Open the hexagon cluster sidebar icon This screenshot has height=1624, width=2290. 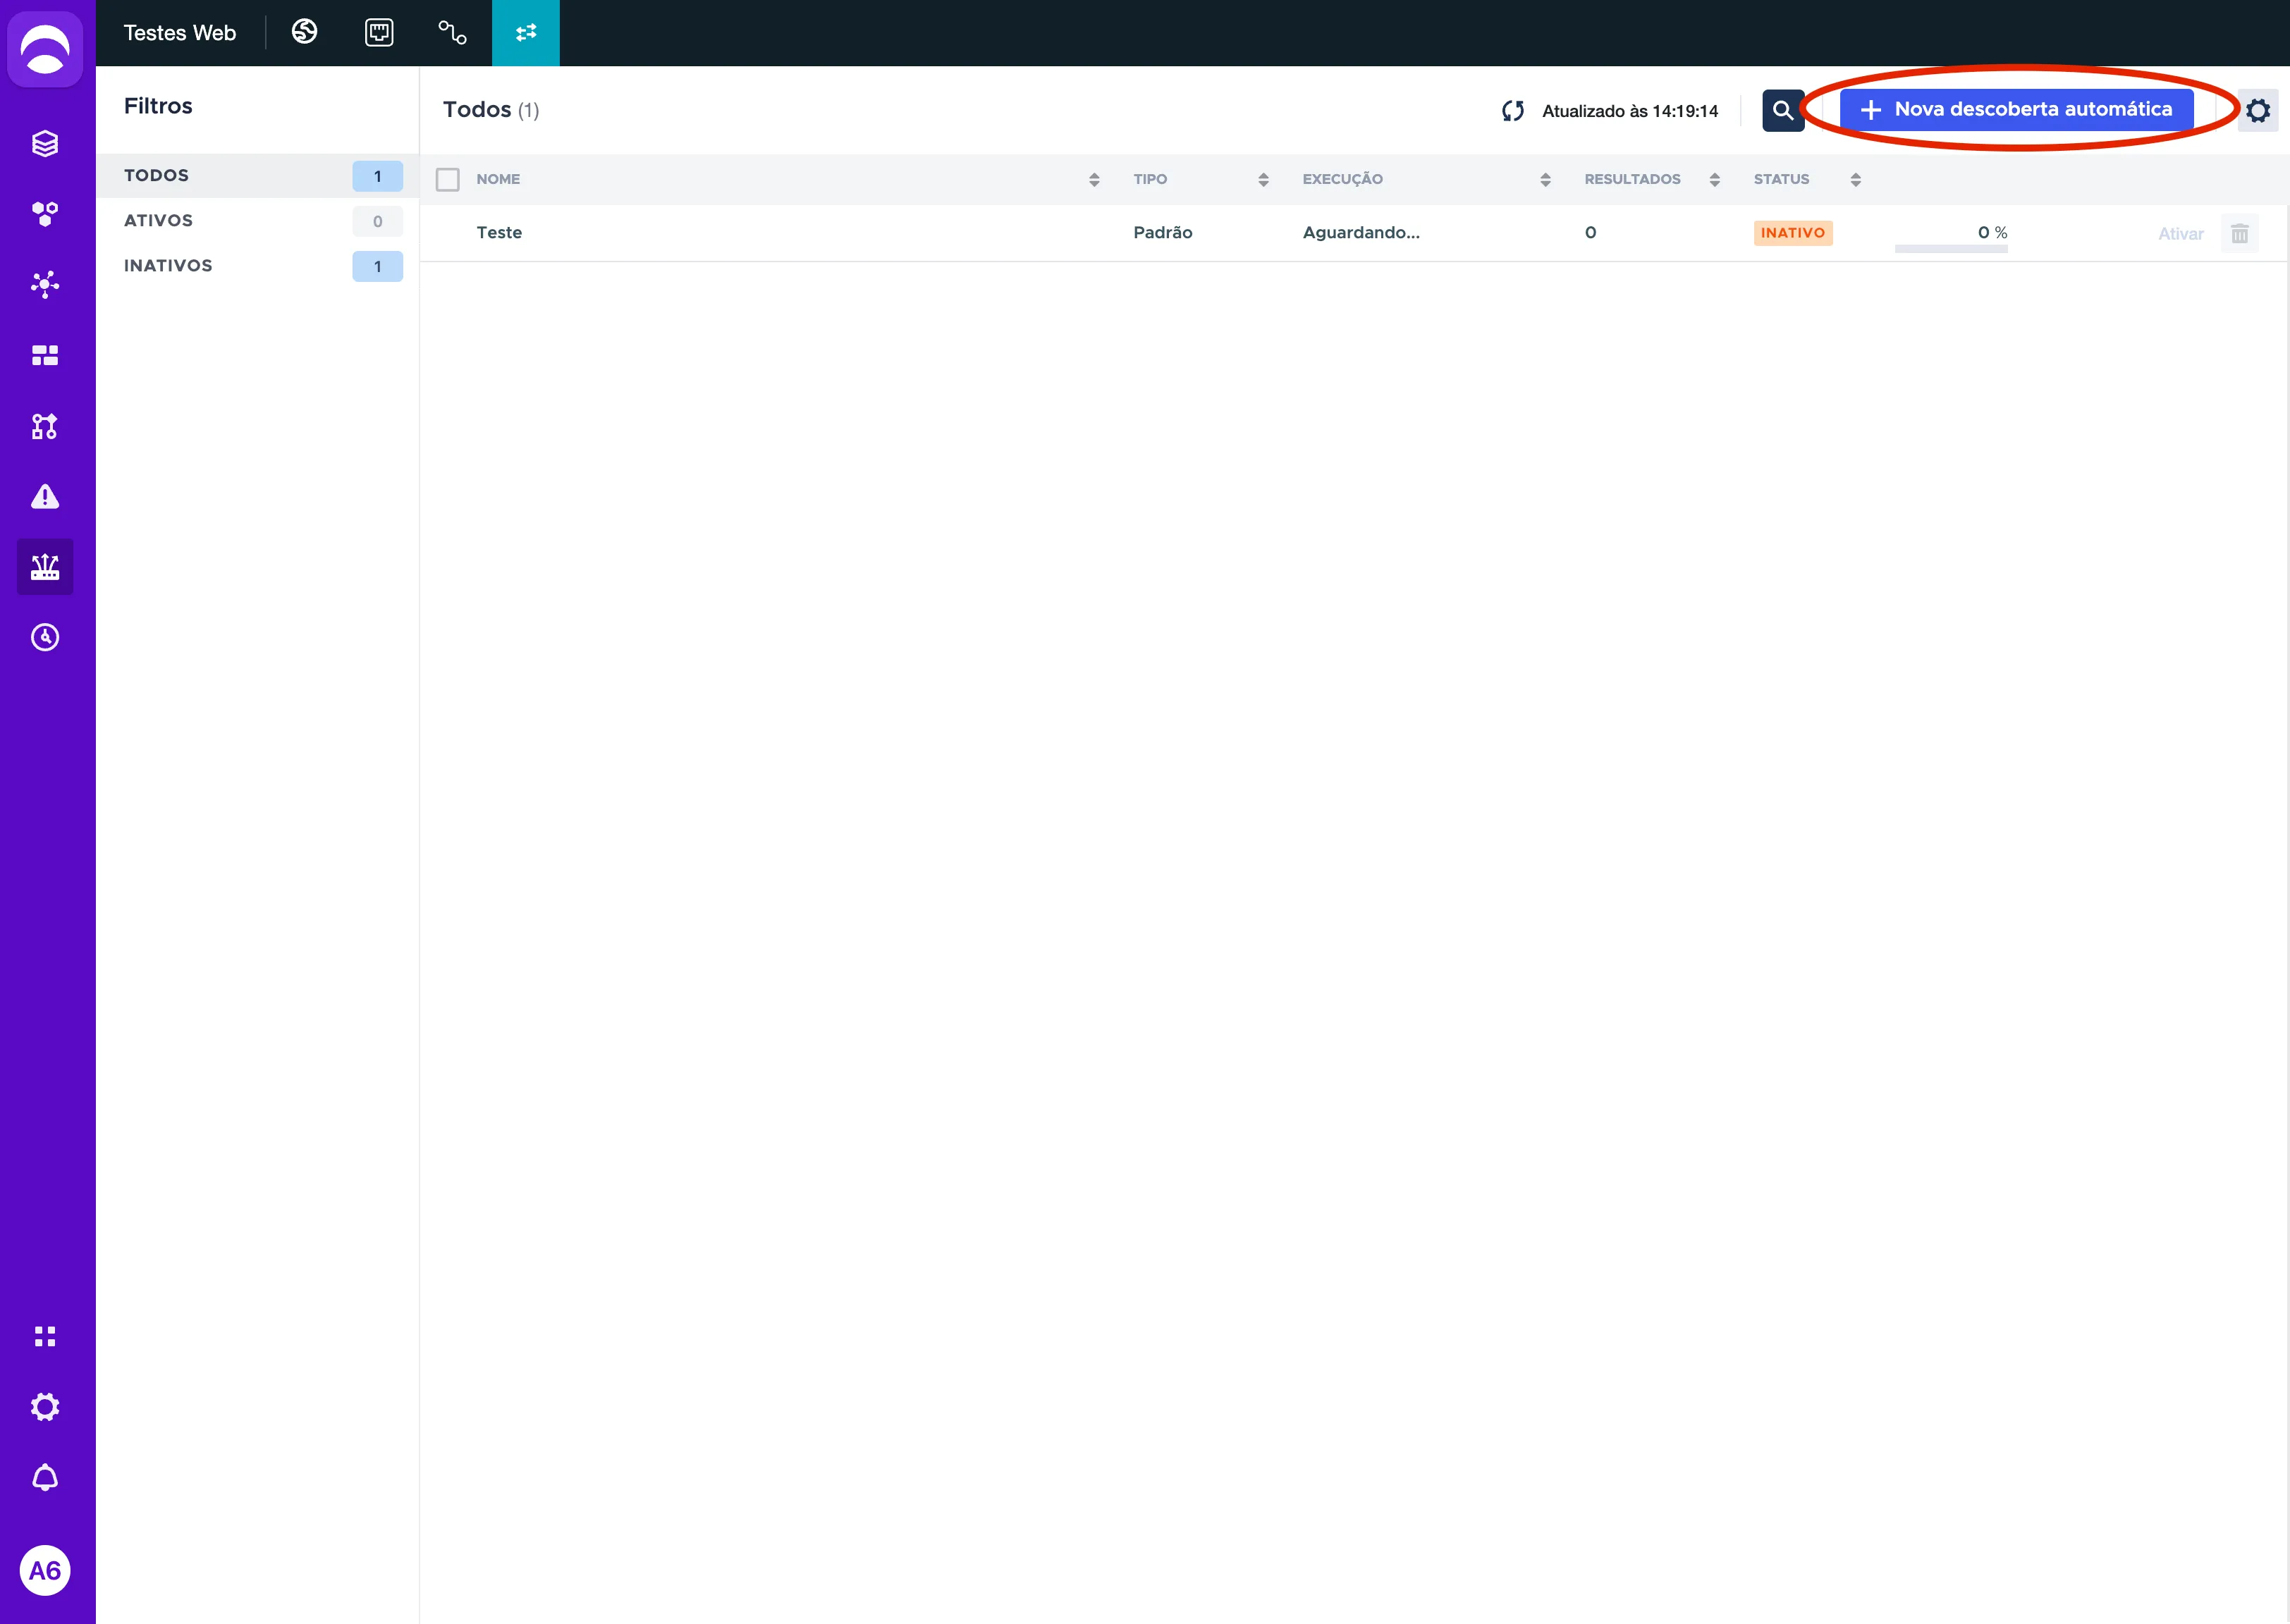[x=45, y=214]
